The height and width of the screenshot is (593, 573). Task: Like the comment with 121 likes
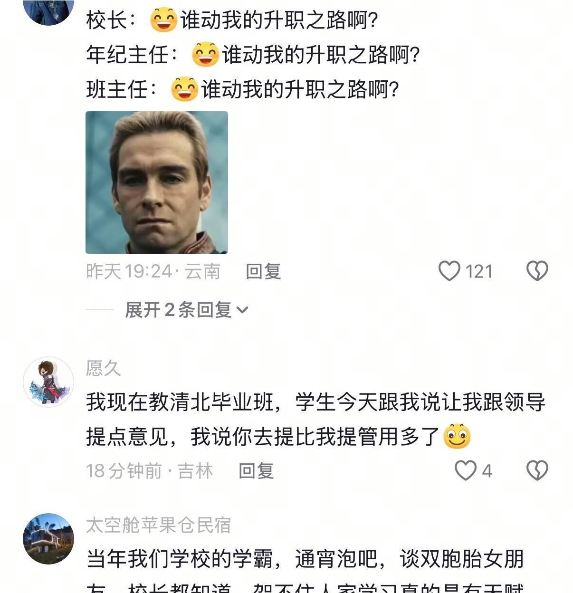[449, 271]
